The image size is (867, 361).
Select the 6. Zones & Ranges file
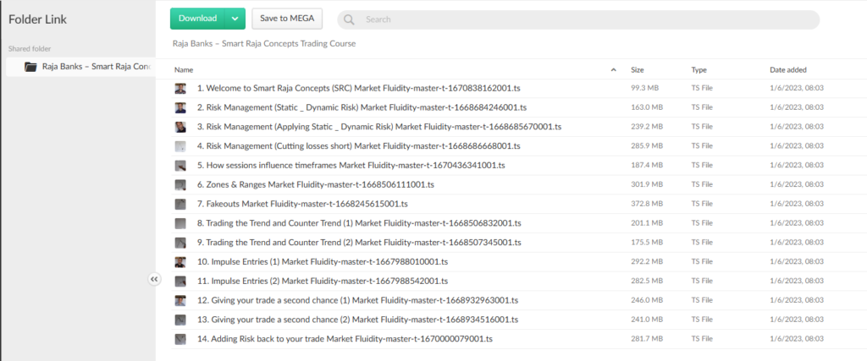click(x=315, y=184)
